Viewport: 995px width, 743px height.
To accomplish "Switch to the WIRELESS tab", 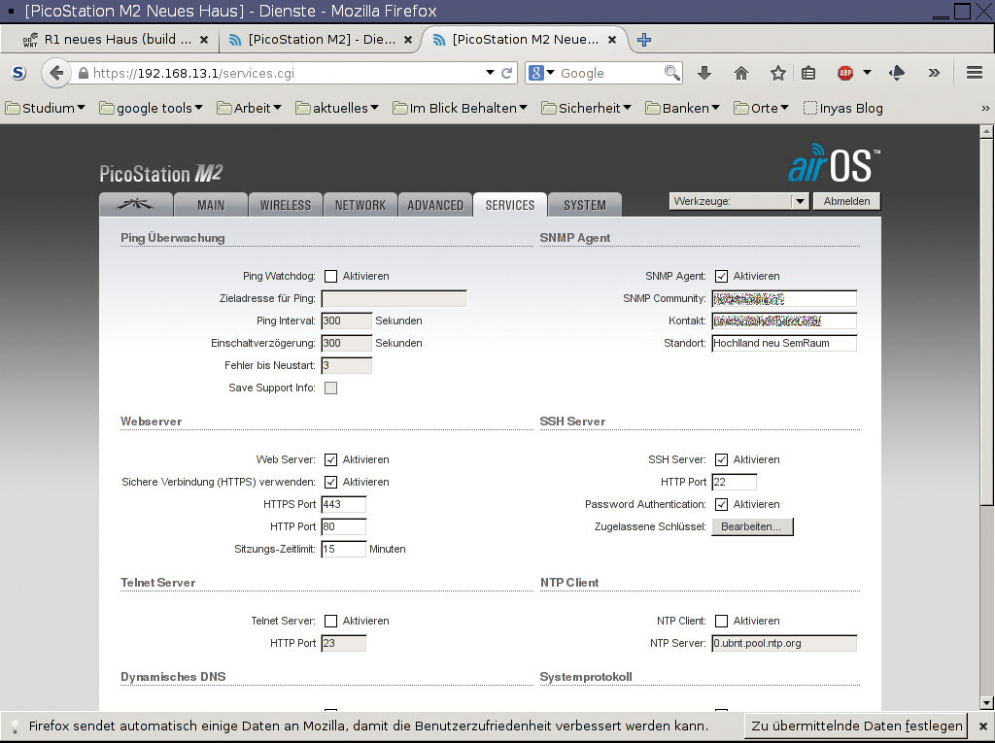I will pos(286,205).
